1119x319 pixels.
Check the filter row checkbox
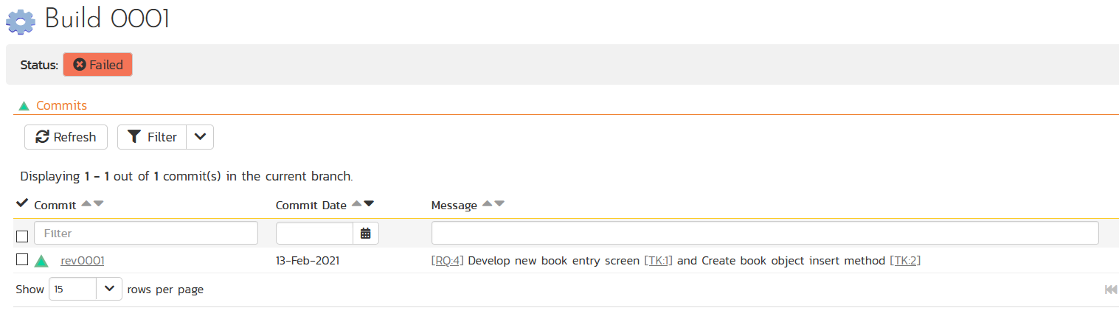pos(22,236)
